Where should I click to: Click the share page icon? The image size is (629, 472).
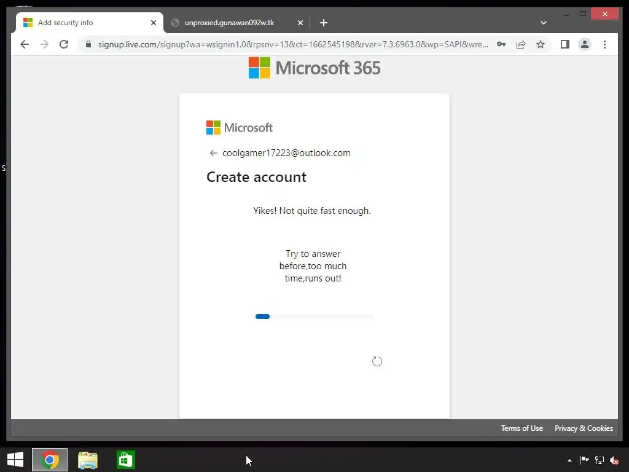pyautogui.click(x=521, y=44)
